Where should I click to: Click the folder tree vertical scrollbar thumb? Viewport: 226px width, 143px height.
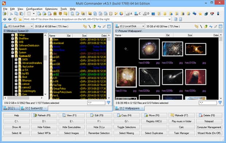coord(46,58)
